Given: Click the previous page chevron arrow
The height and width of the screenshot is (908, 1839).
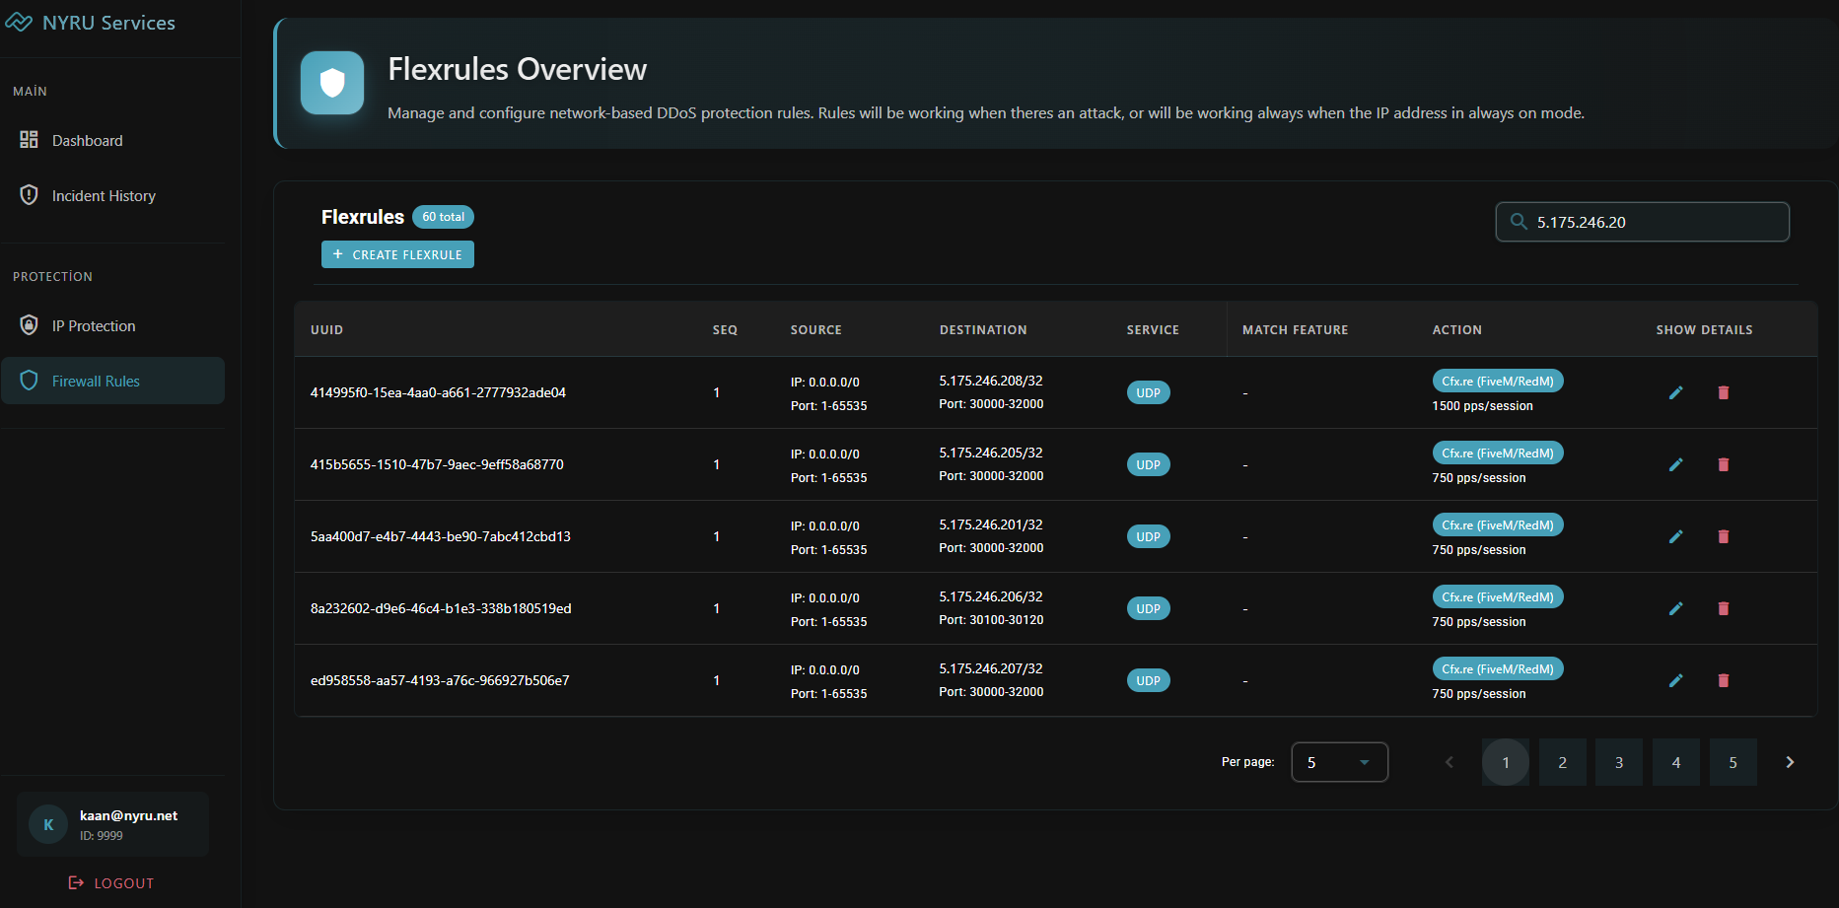Looking at the screenshot, I should (x=1449, y=762).
